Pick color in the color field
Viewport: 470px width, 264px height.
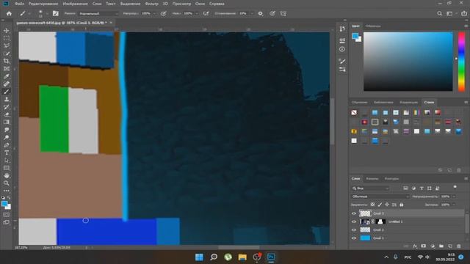(x=408, y=62)
